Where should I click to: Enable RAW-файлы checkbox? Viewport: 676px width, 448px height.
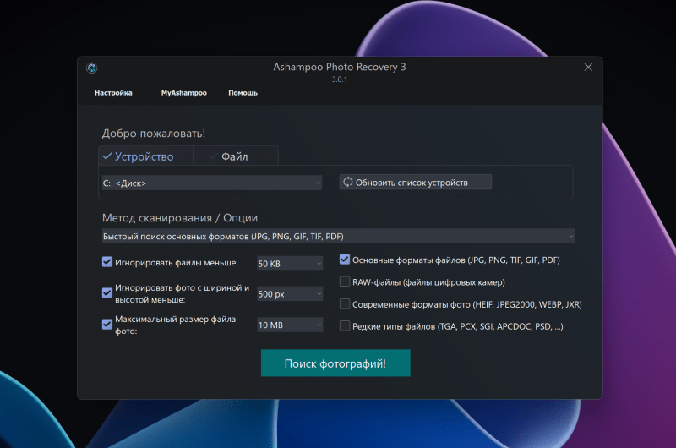tap(345, 281)
